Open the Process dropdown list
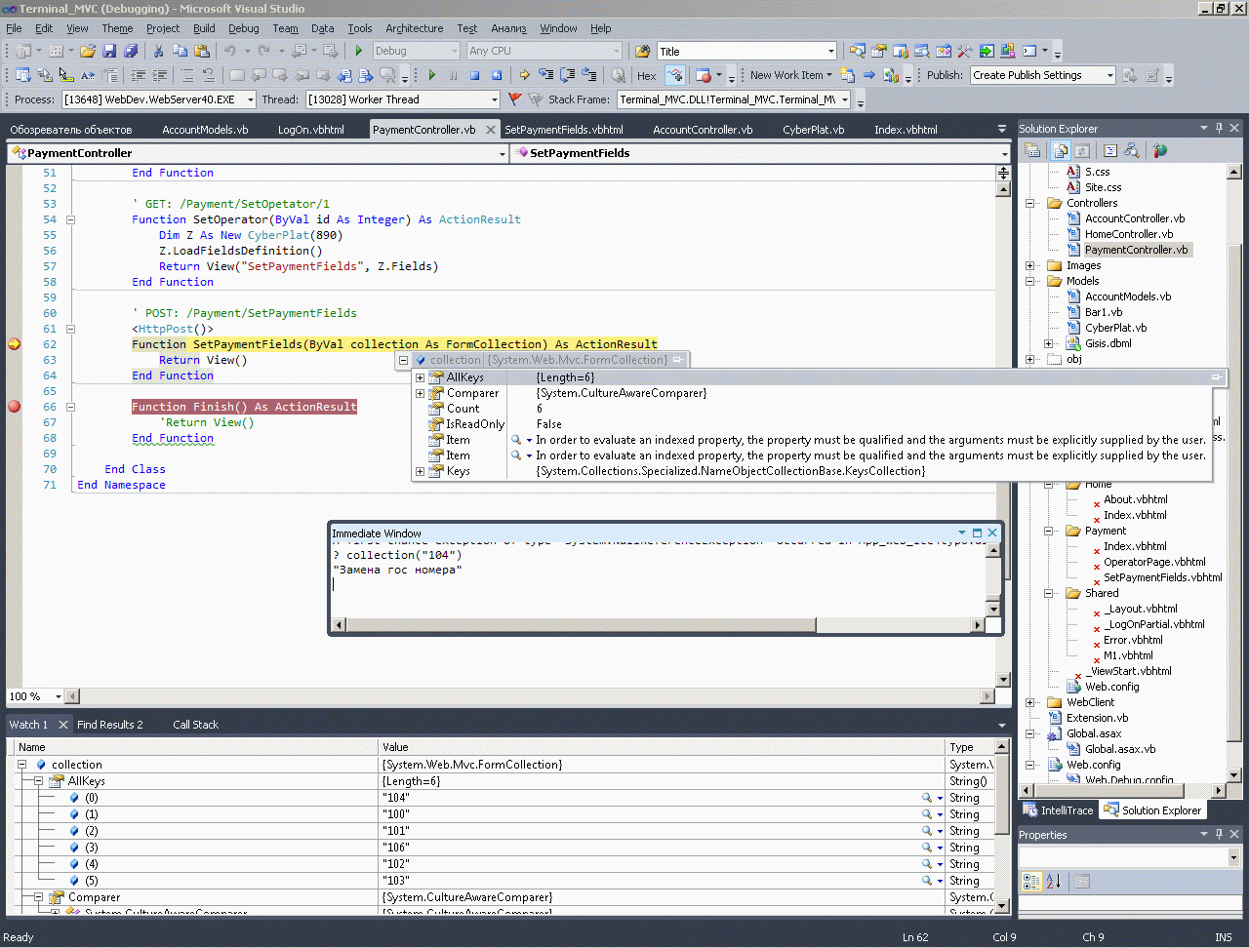The height and width of the screenshot is (948, 1249). coord(250,99)
